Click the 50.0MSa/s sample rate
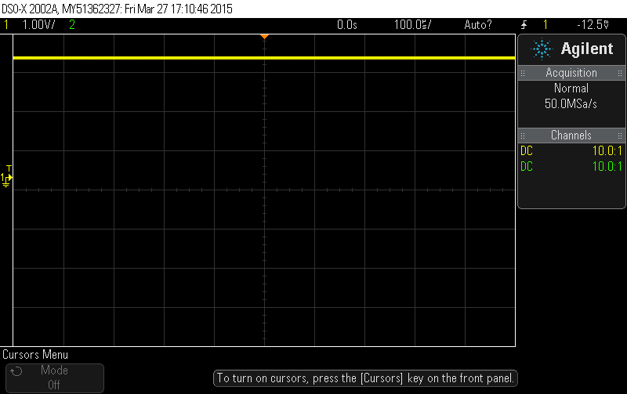This screenshot has width=627, height=394. pyautogui.click(x=571, y=104)
